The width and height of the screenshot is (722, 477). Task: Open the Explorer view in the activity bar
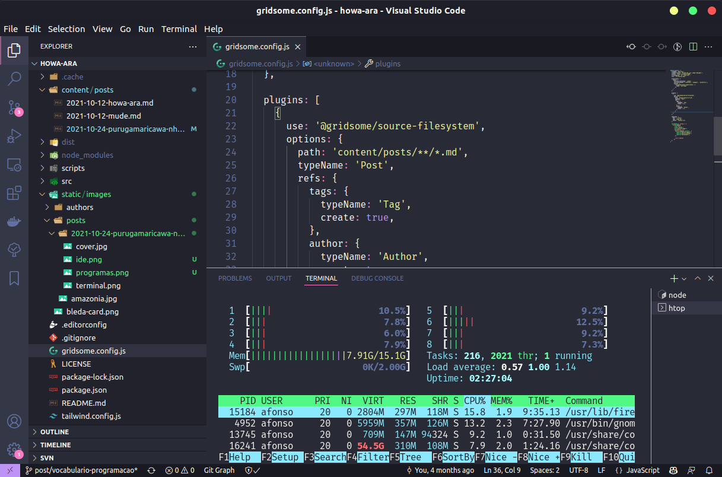(14, 50)
